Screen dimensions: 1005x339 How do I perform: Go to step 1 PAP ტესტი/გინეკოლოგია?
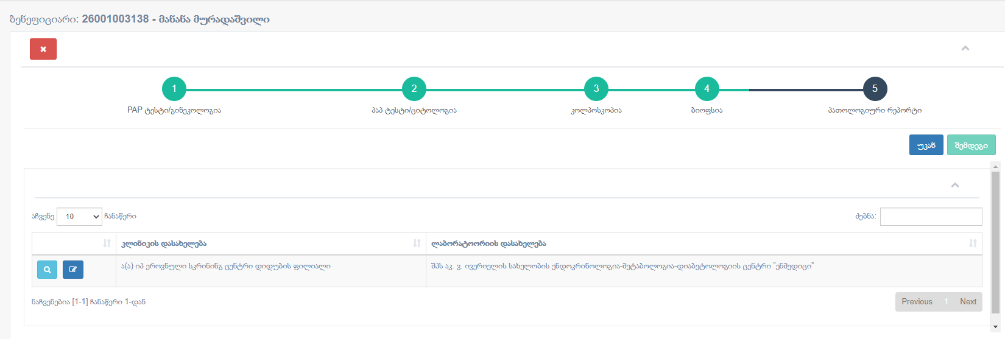174,89
